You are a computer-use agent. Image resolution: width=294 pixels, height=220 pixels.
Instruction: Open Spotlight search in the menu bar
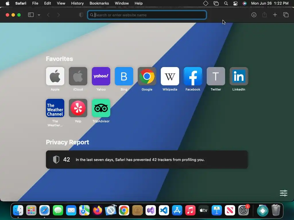[226, 3]
